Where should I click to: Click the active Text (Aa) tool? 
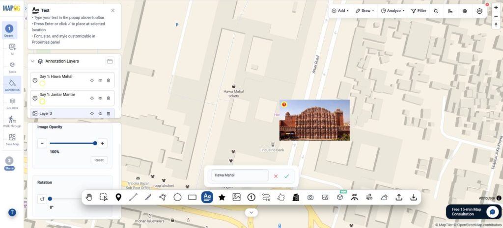pos(207,197)
